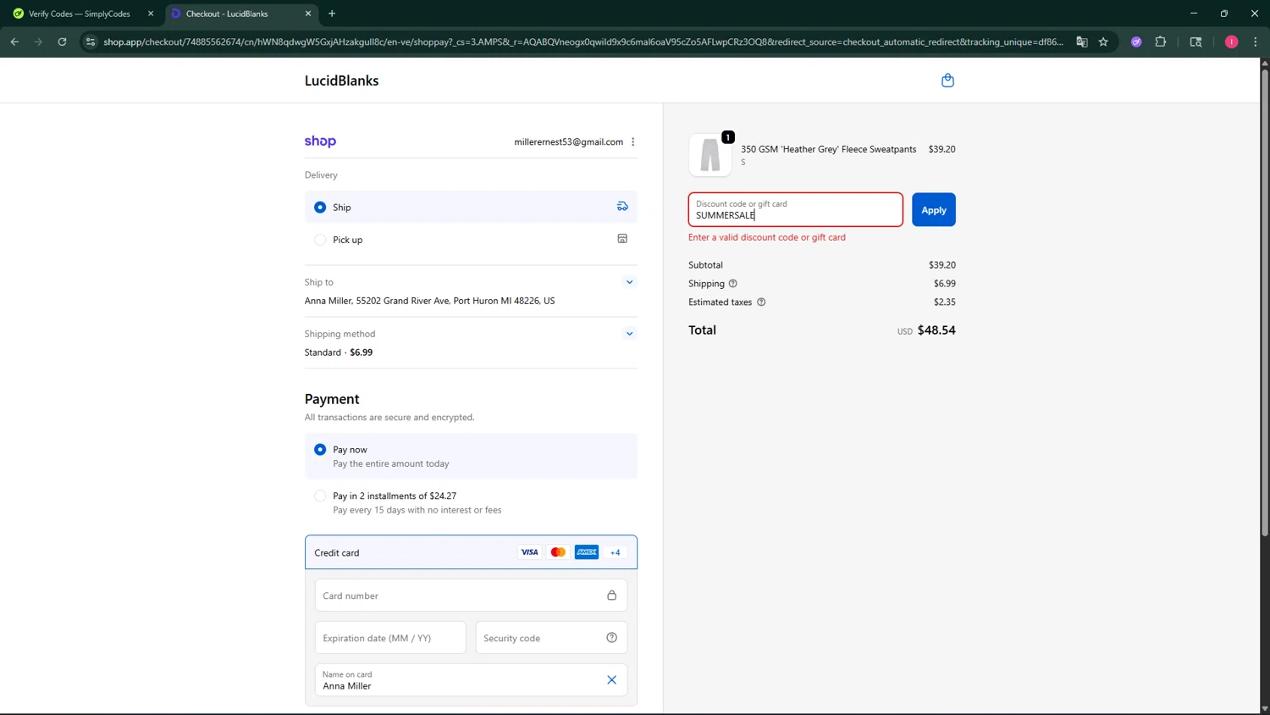Click the Estimated taxes help icon
The height and width of the screenshot is (715, 1270).
761,302
